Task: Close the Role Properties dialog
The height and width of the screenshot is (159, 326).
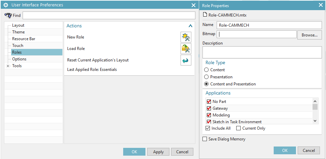Action: point(321,5)
